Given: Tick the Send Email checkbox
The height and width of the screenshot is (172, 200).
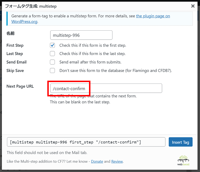Looking at the screenshot, I should [x=52, y=62].
